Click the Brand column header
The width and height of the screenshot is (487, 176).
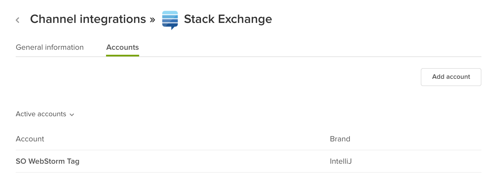(340, 139)
